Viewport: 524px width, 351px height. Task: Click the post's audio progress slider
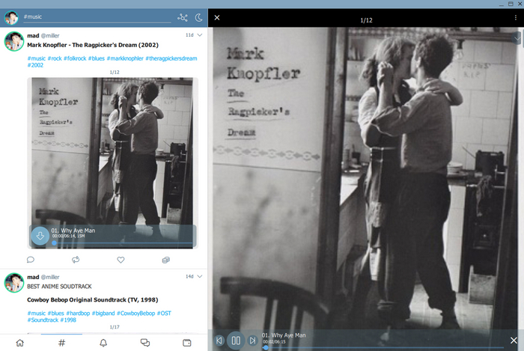click(123, 242)
